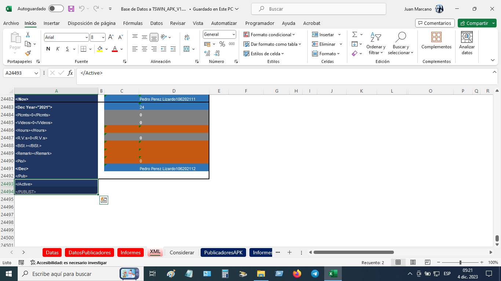The height and width of the screenshot is (281, 501).
Task: Apply bold formatting with N button
Action: pos(48,49)
